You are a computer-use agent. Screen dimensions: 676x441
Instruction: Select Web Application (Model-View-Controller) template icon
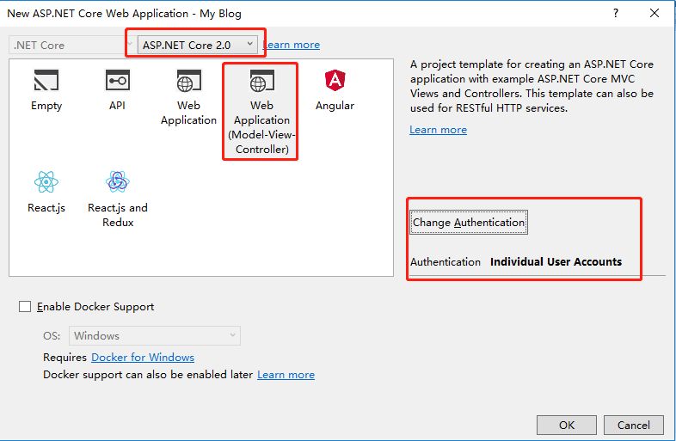(x=261, y=81)
